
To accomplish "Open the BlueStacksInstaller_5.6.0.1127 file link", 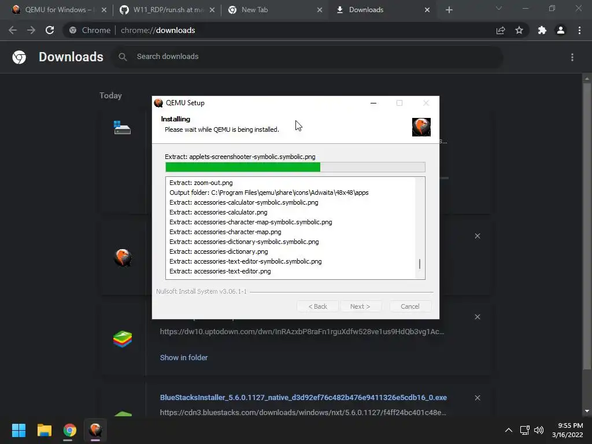I will 303,398.
